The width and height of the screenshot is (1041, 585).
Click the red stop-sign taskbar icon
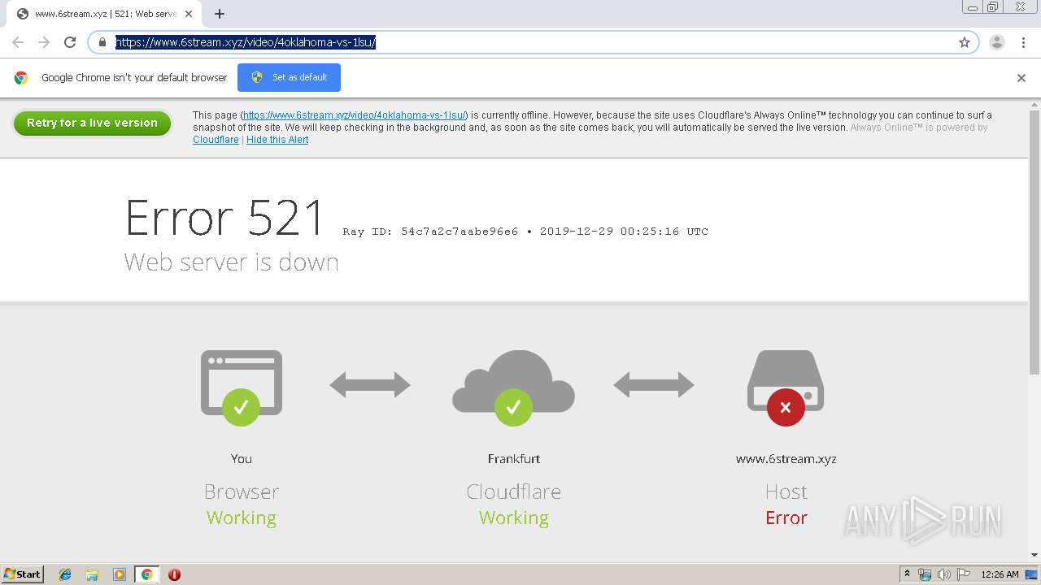click(174, 574)
